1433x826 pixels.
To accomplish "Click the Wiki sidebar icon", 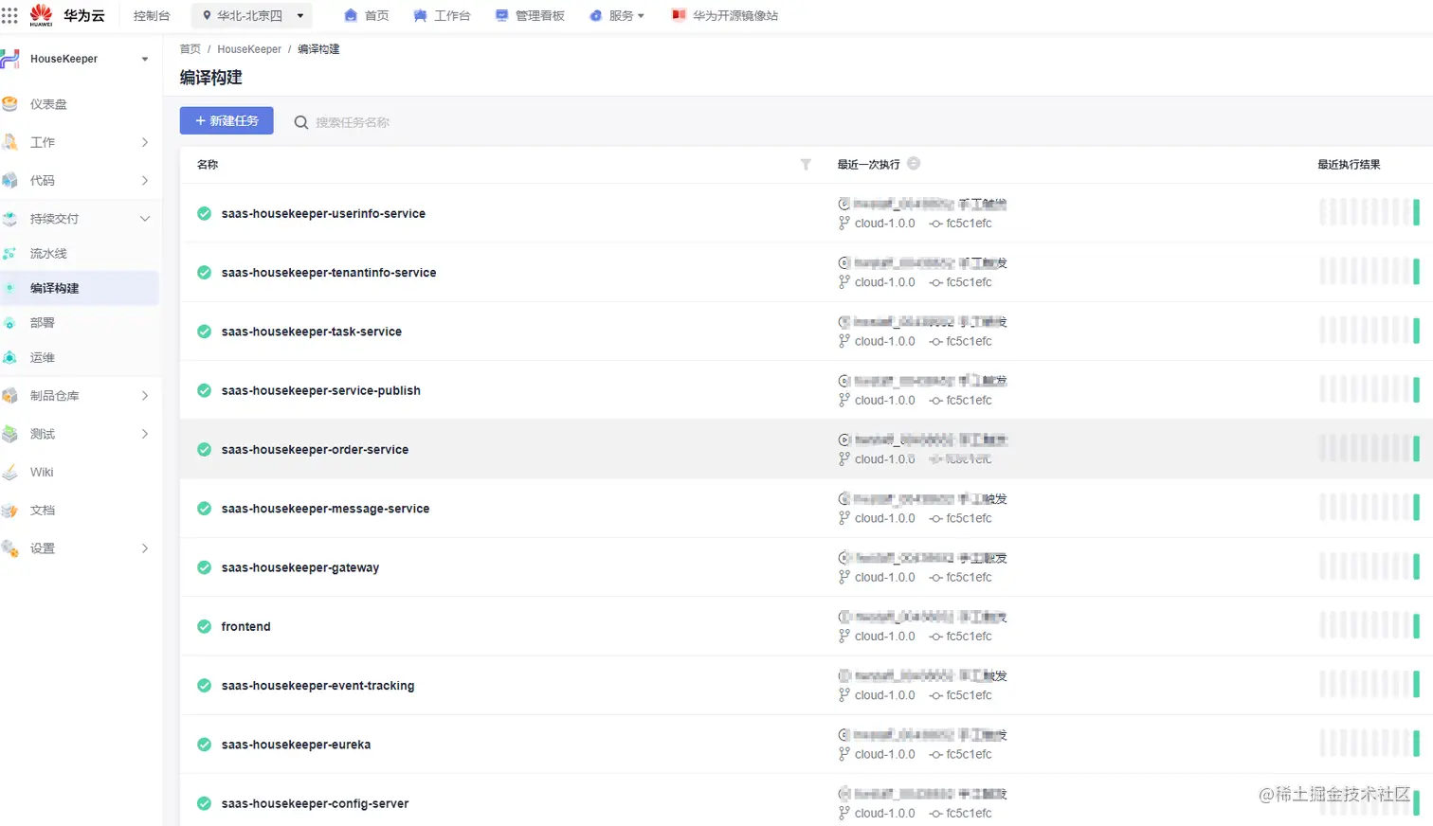I will (x=10, y=472).
